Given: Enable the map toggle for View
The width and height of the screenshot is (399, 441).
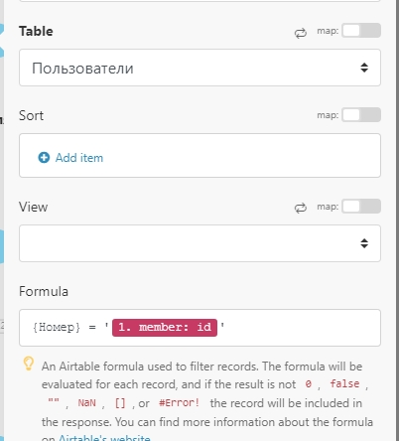Looking at the screenshot, I should [361, 207].
